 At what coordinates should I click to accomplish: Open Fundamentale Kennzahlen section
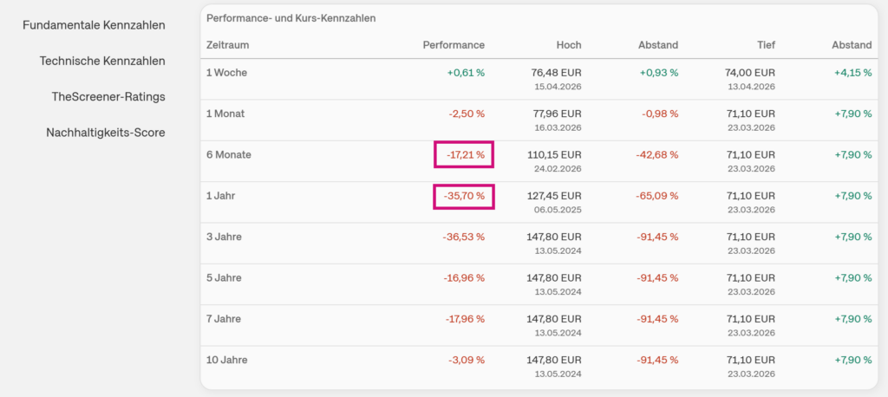point(94,24)
